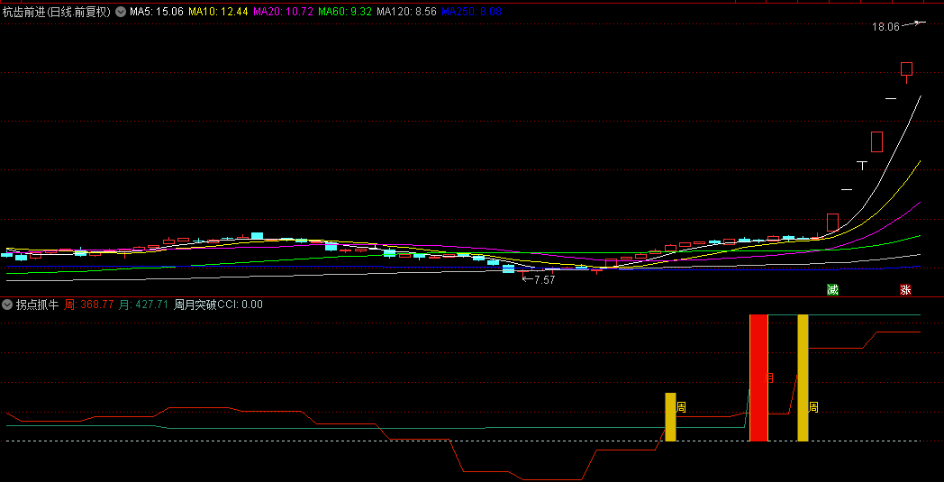Image resolution: width=944 pixels, height=482 pixels.
Task: Click the 周月突破CCI value label
Action: [218, 305]
